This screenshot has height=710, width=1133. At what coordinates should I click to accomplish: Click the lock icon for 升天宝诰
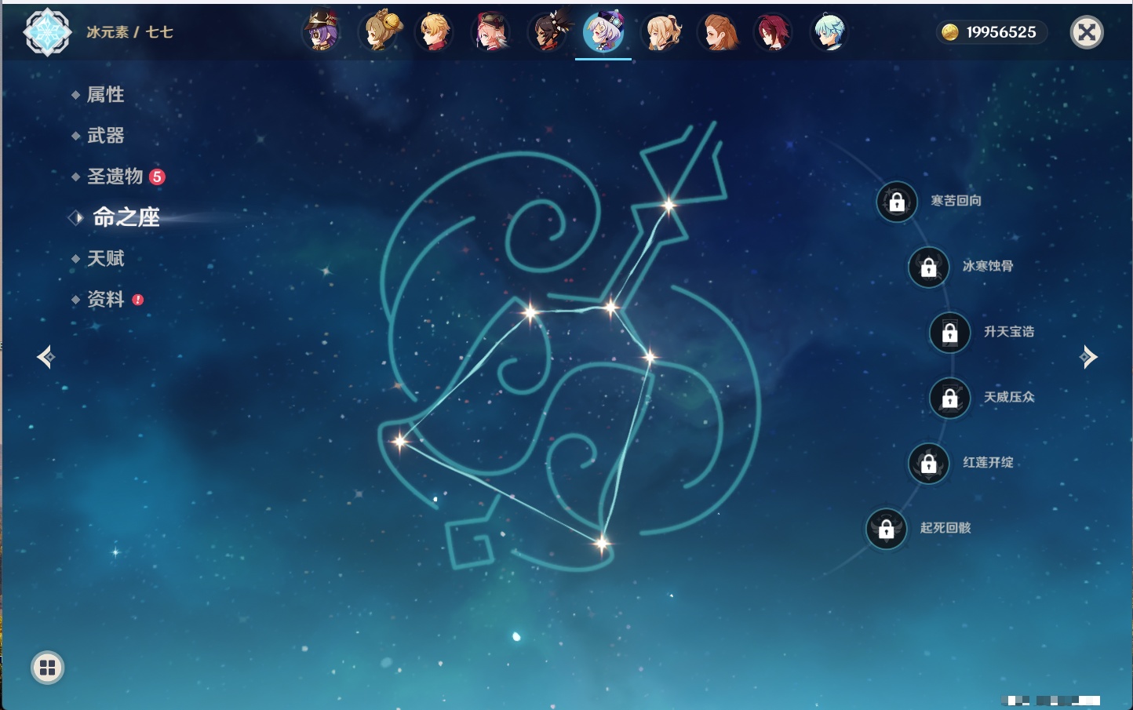950,333
